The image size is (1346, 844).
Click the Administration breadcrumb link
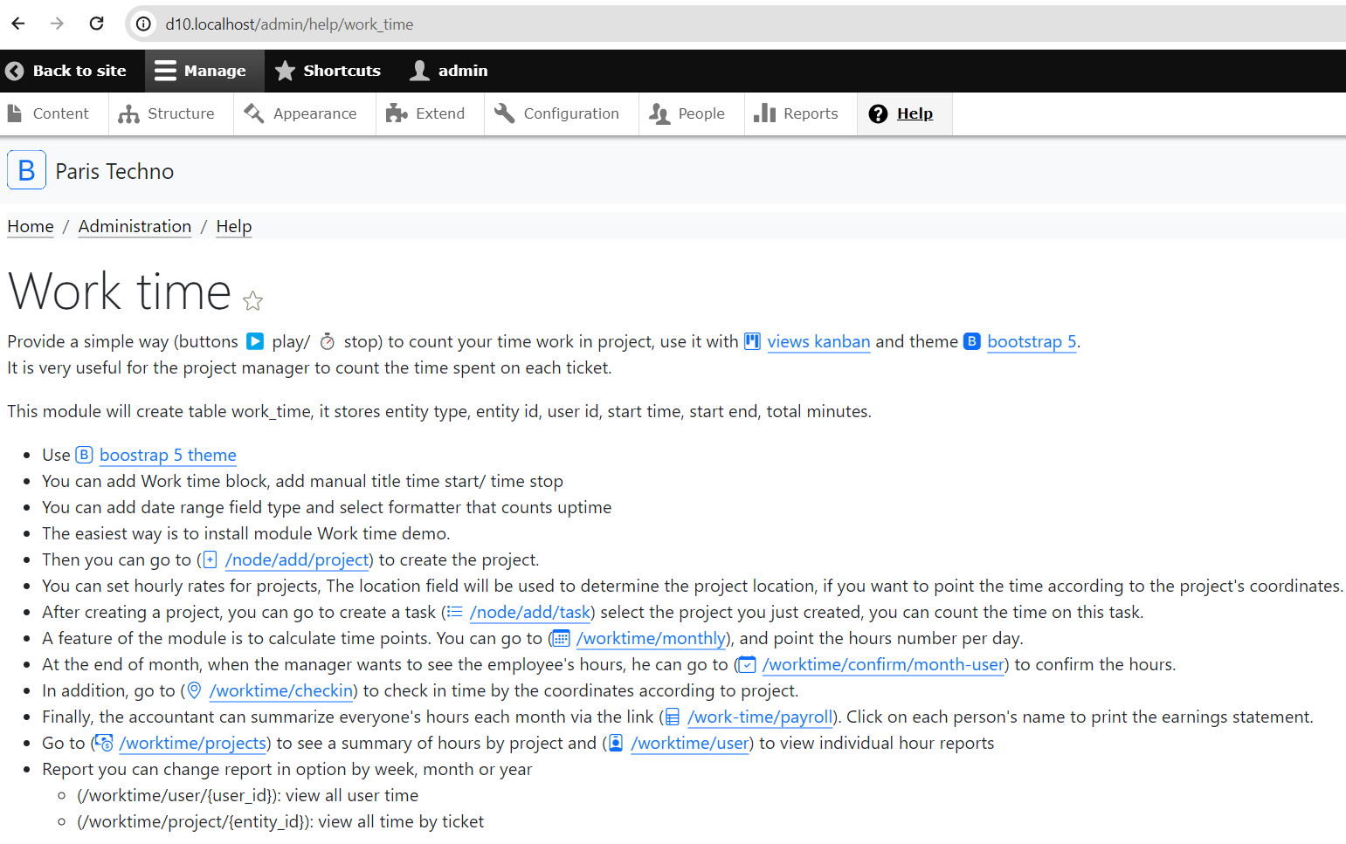pyautogui.click(x=135, y=226)
